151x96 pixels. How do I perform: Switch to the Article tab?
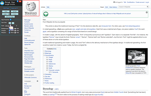pyautogui.click(x=43, y=7)
